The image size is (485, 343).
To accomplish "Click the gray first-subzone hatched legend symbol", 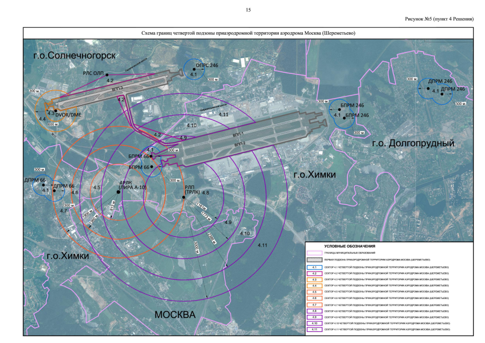I will [x=315, y=259].
